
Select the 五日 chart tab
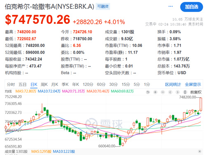coord(23,85)
